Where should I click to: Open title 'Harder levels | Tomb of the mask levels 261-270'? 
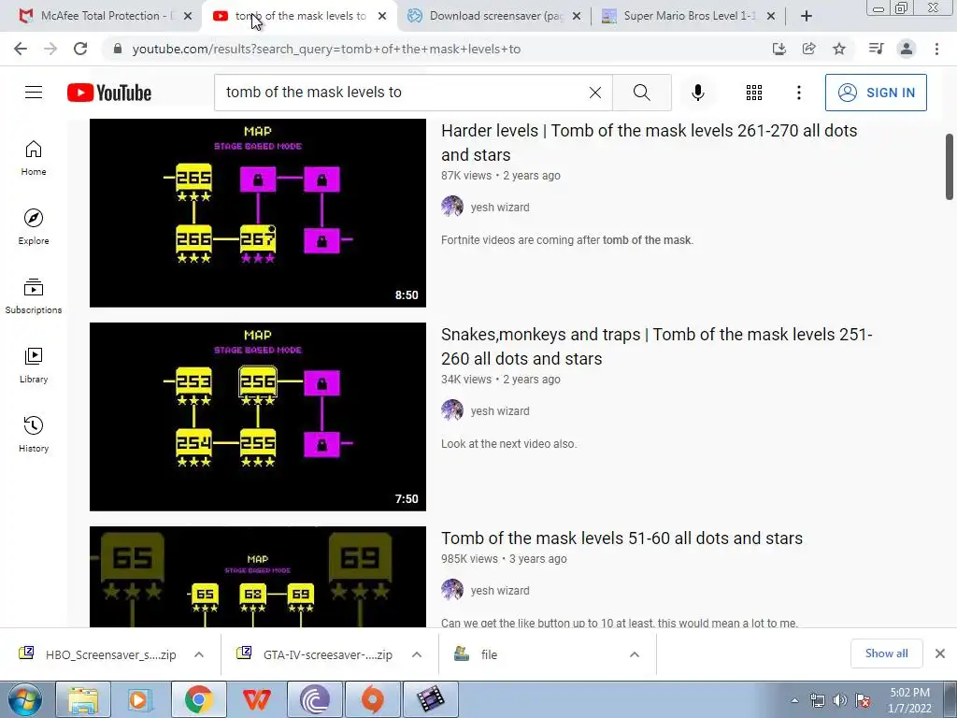pyautogui.click(x=650, y=142)
